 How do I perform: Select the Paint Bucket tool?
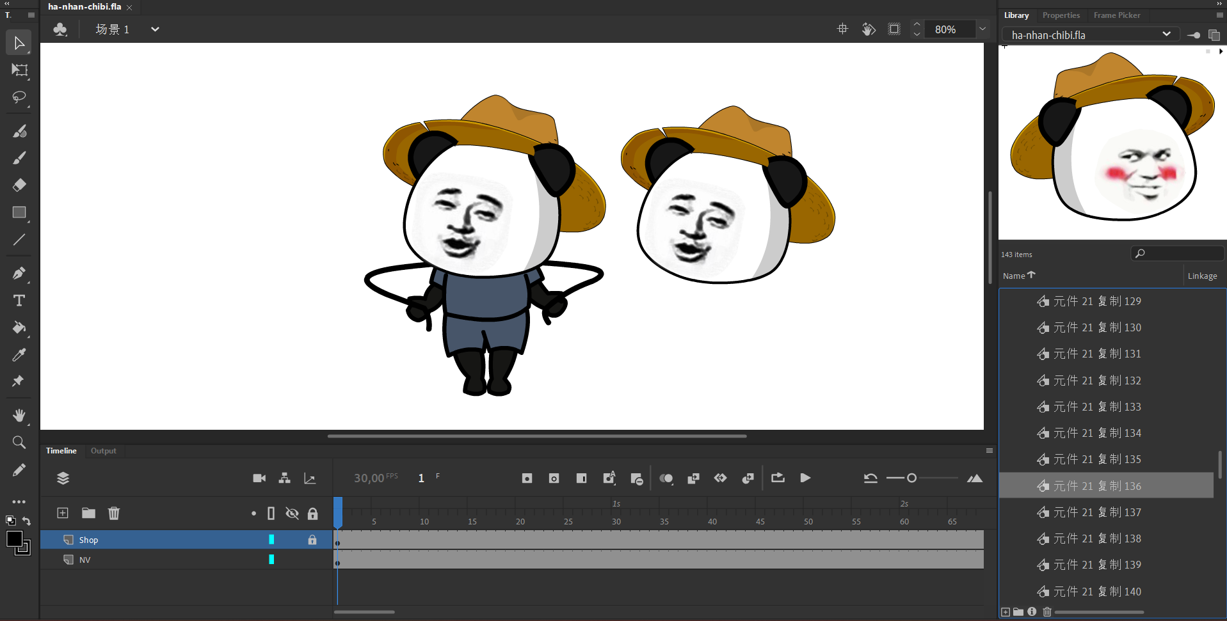pos(19,328)
